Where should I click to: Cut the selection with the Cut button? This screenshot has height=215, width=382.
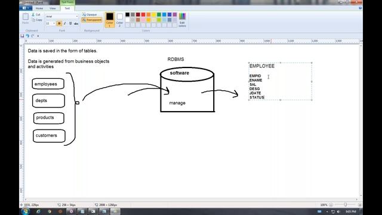[36, 14]
